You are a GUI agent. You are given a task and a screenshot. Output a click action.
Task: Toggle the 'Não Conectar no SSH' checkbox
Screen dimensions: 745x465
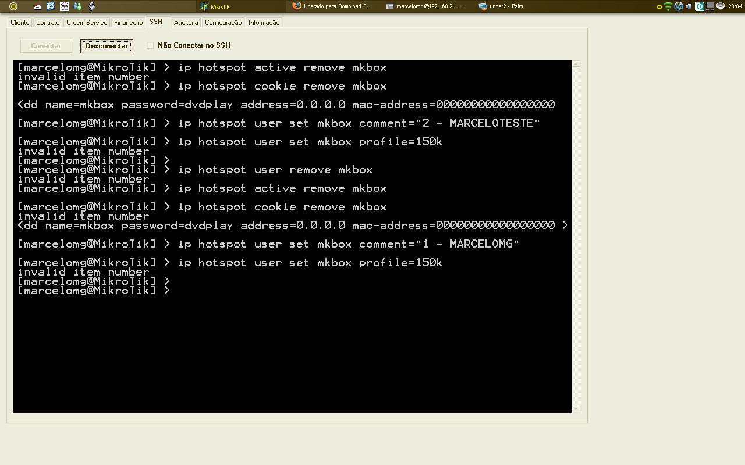(150, 45)
